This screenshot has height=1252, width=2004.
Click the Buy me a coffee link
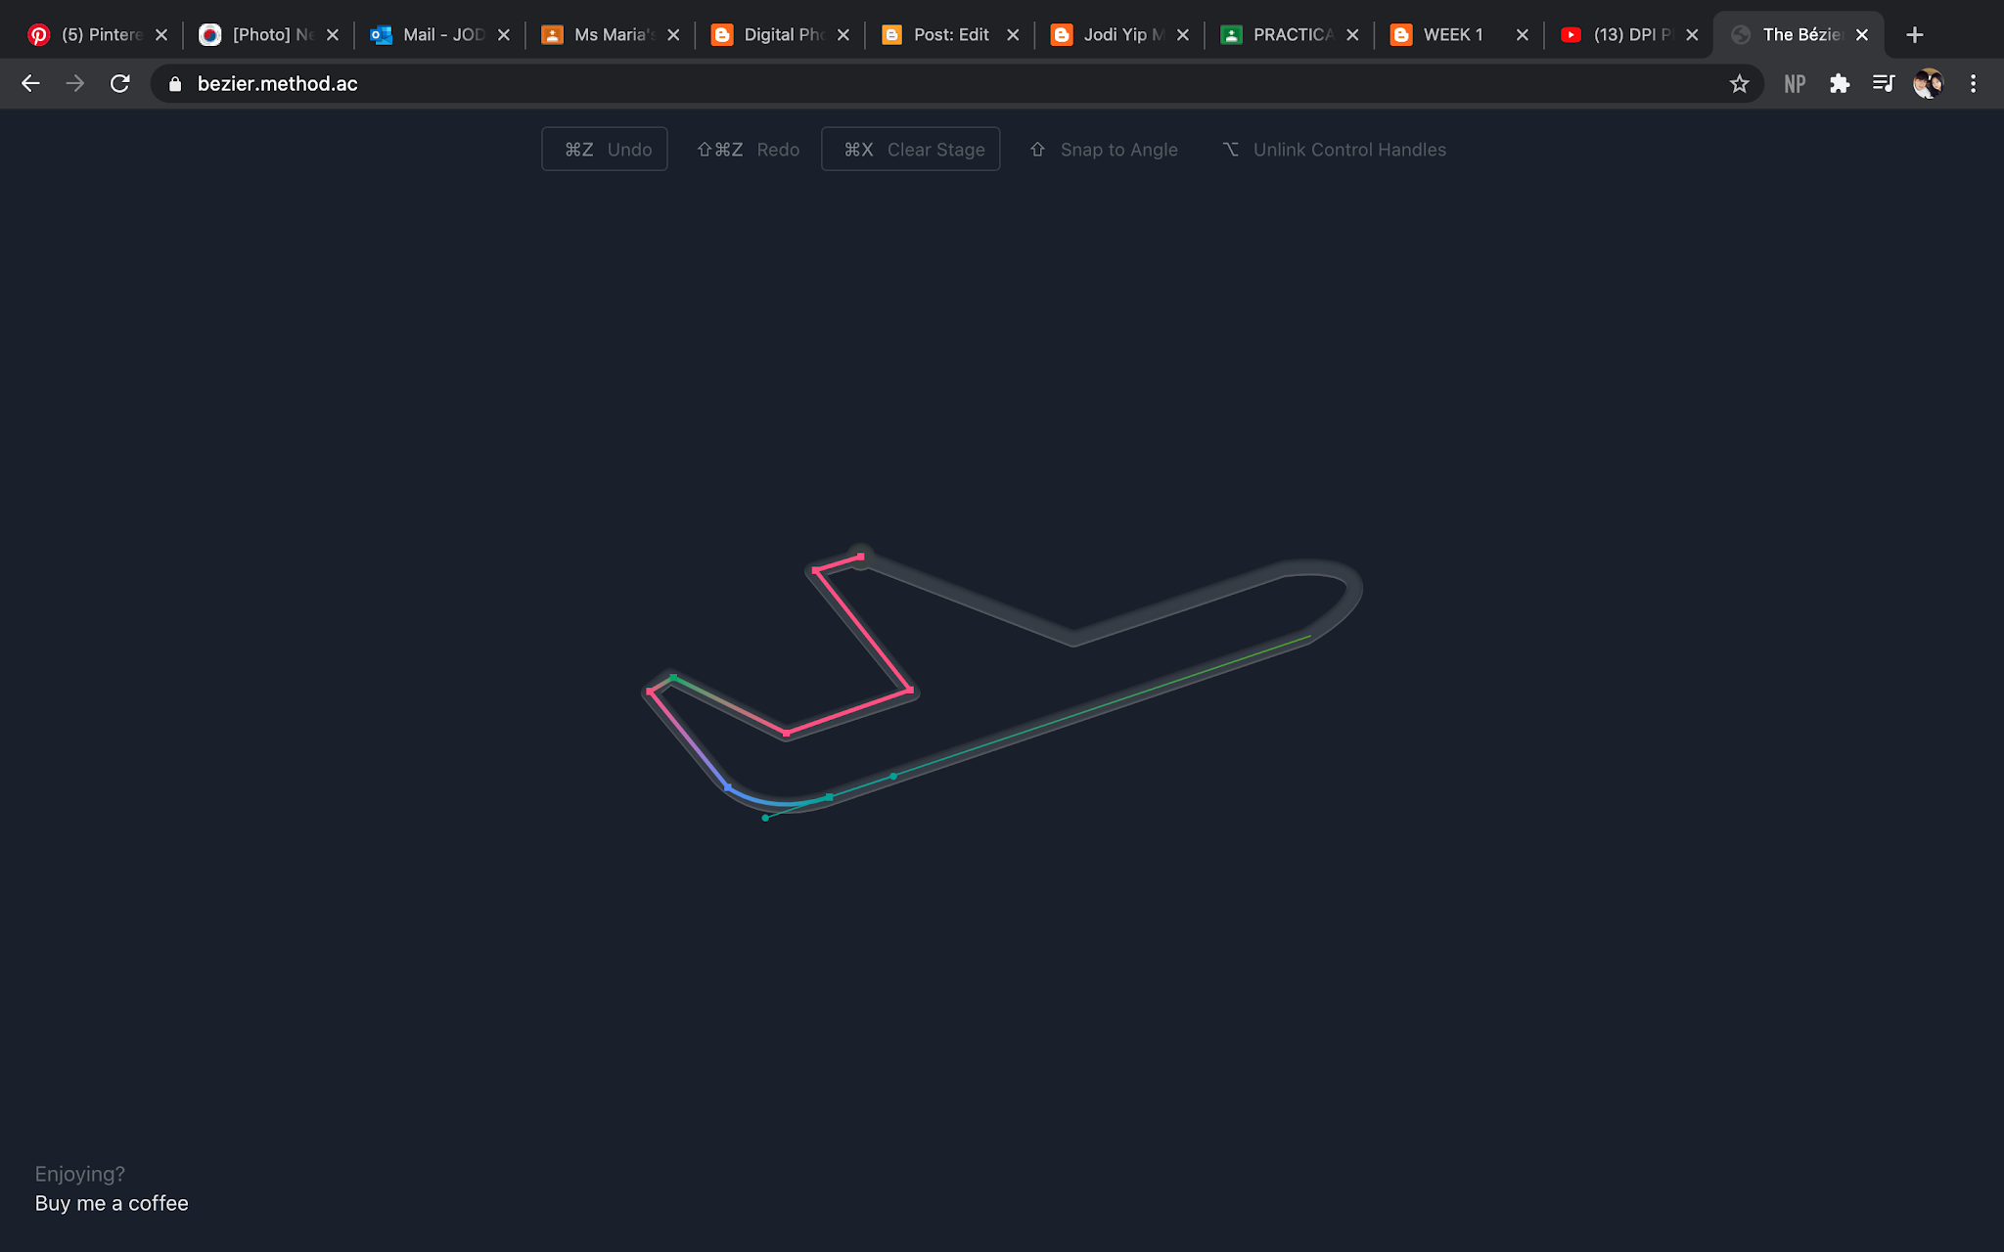(x=112, y=1203)
